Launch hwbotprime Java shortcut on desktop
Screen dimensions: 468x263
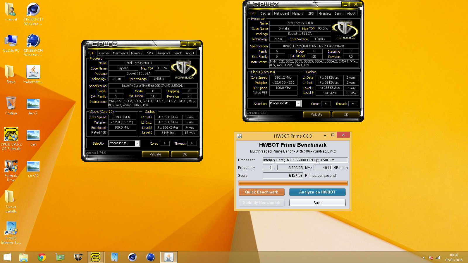pos(33,74)
